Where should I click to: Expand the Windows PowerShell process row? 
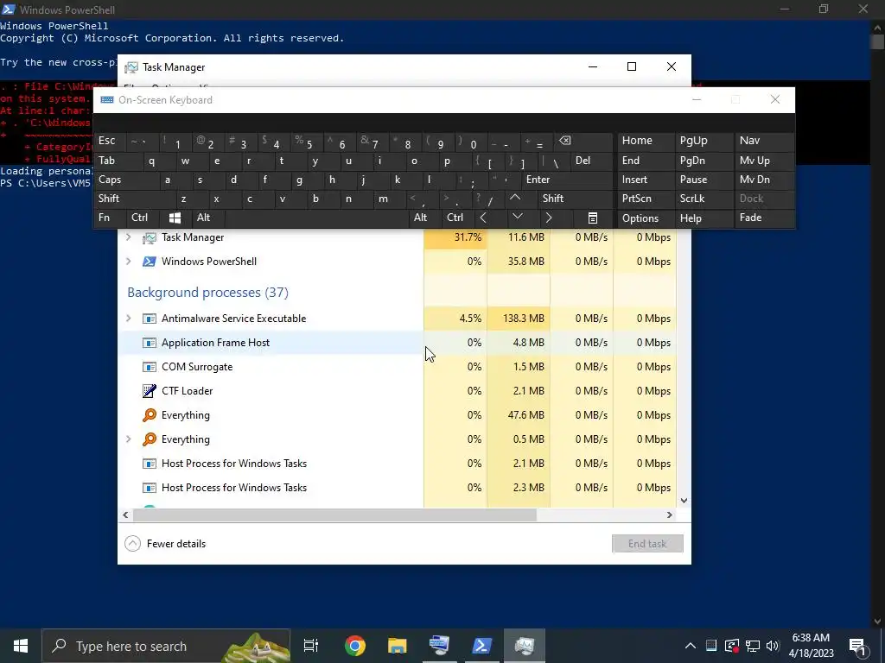(x=129, y=262)
